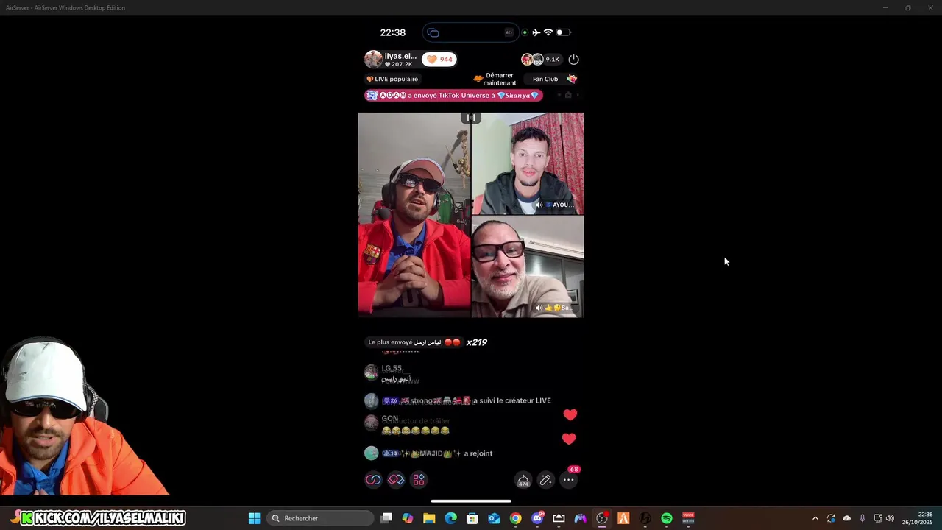
Task: Click the Rechercher taskbar search box
Action: (320, 518)
